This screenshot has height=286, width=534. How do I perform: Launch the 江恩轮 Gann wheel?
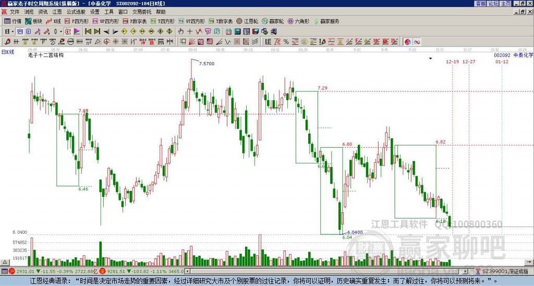247,21
